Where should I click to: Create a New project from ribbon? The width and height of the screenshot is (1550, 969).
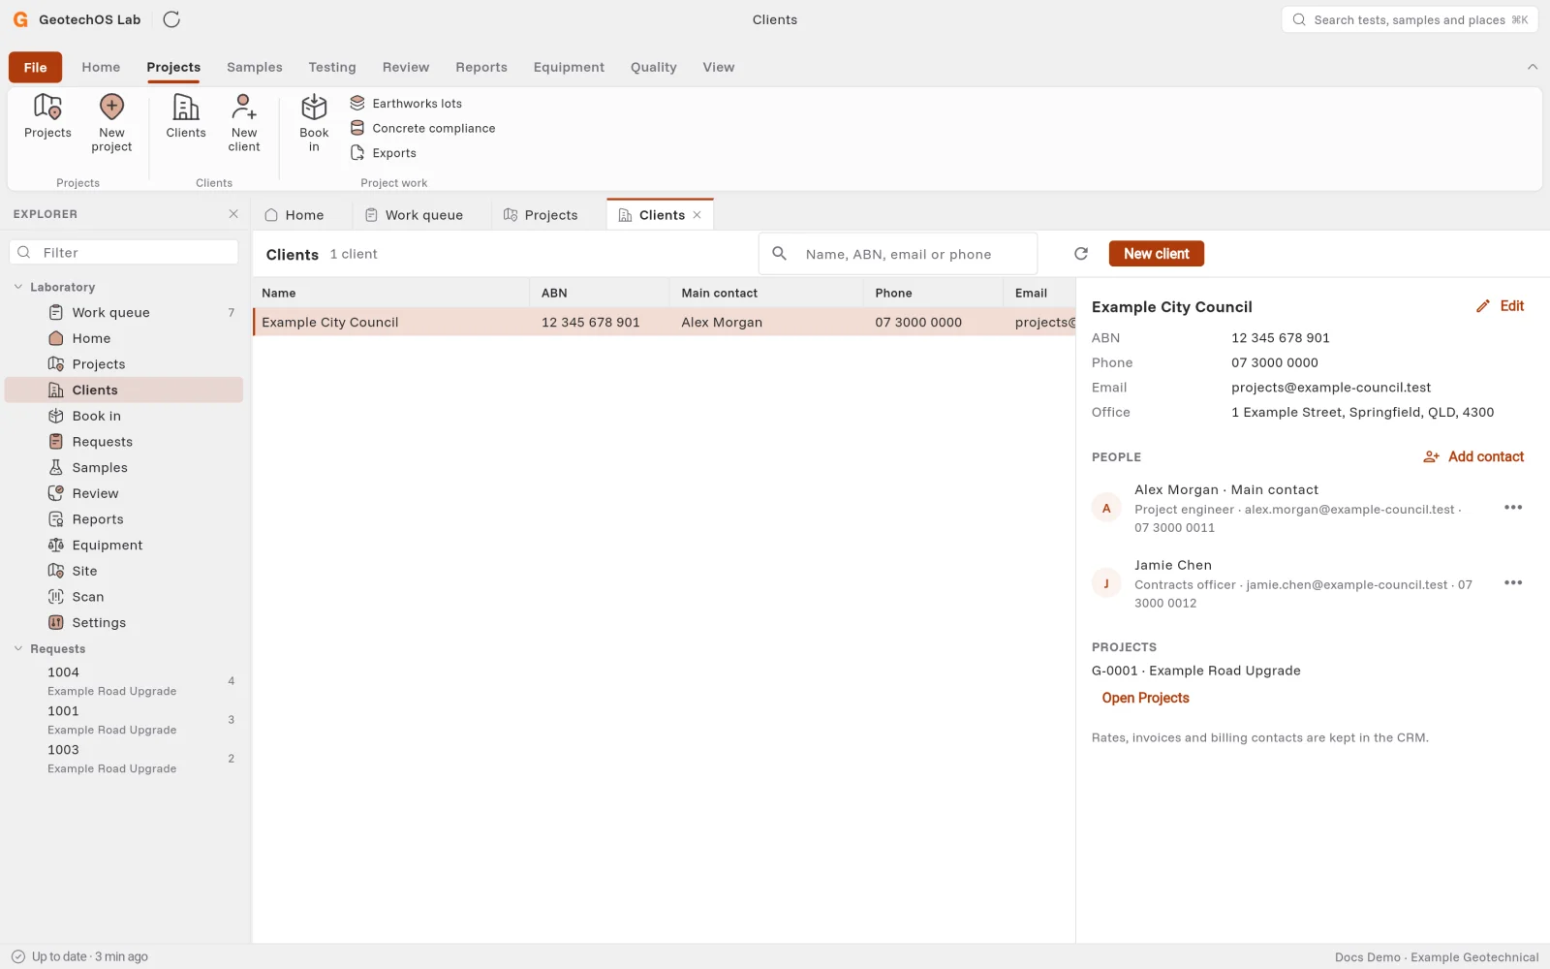111,123
